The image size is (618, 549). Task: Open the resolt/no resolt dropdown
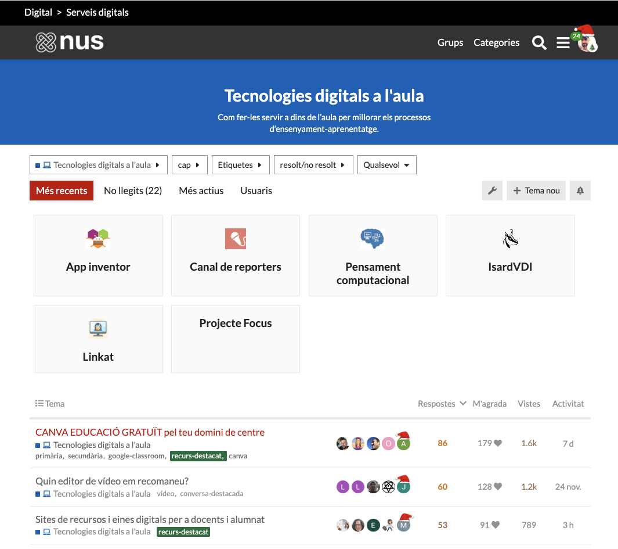(x=313, y=165)
